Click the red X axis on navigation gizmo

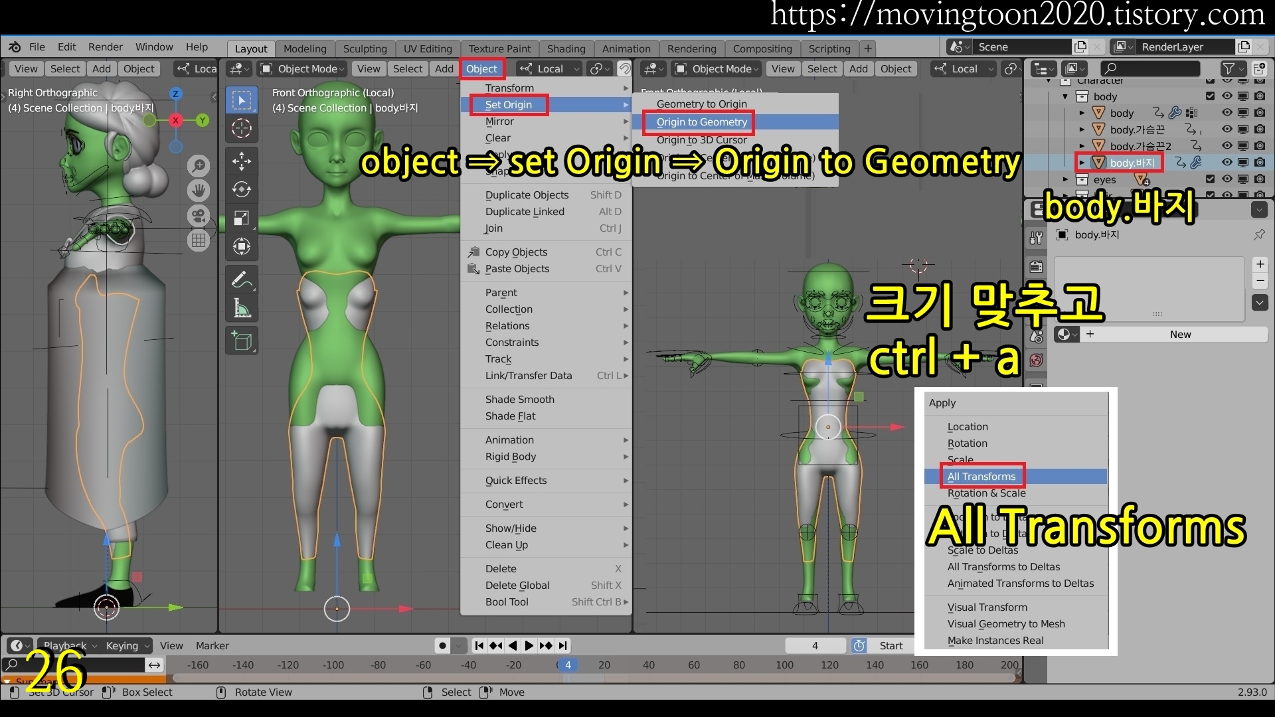[175, 120]
